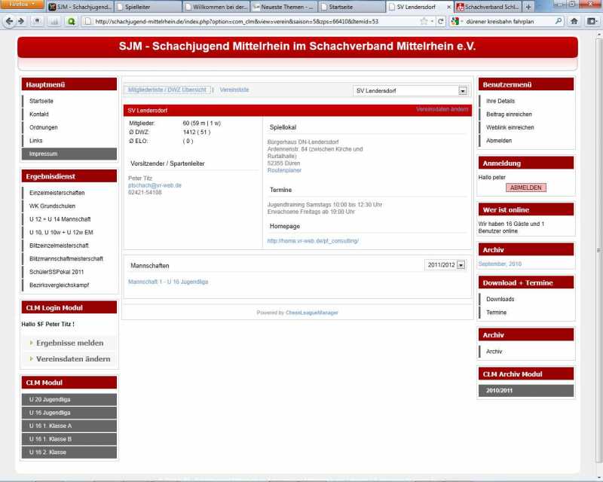This screenshot has height=482, width=603.
Task: Close the SV Lendersdorf tab
Action: point(448,7)
